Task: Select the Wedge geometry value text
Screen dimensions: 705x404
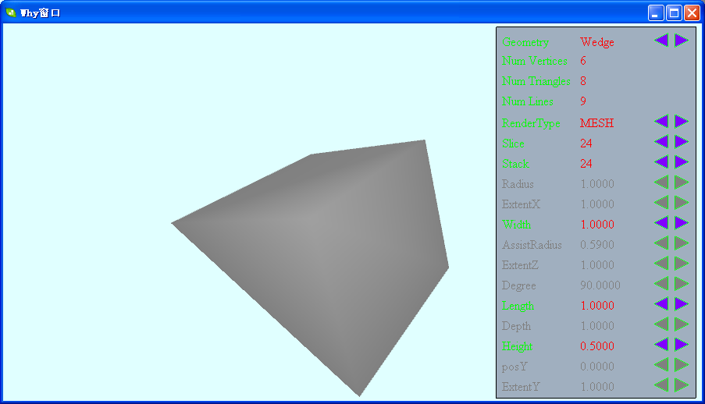Action: (596, 42)
